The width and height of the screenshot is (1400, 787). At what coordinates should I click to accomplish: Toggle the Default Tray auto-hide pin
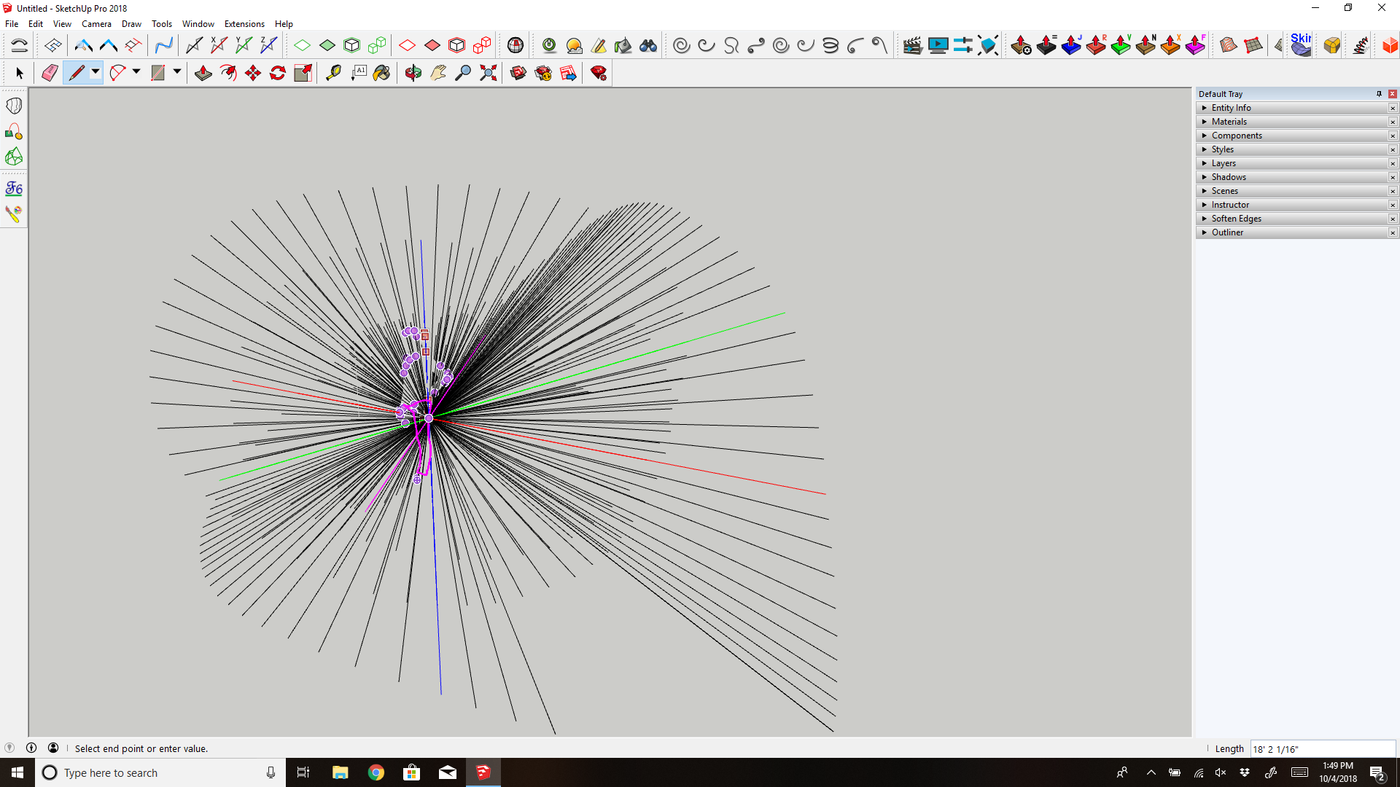point(1379,94)
